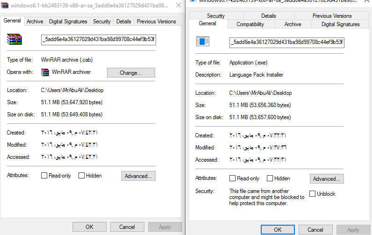Click Advanced button in right exe window
Viewport: 372px width, 235px height.
click(x=327, y=179)
